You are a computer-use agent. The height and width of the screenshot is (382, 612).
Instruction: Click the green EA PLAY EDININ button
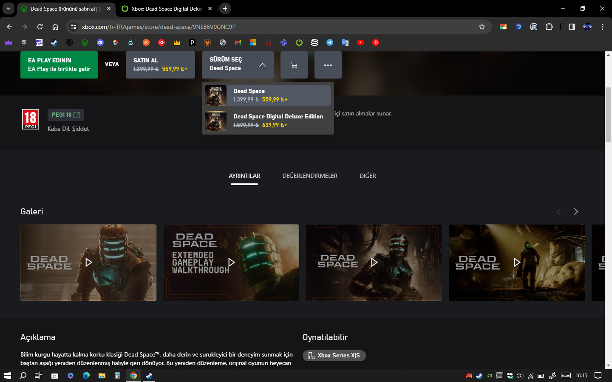tap(59, 65)
